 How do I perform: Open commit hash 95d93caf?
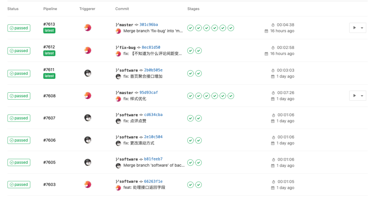click(x=149, y=93)
